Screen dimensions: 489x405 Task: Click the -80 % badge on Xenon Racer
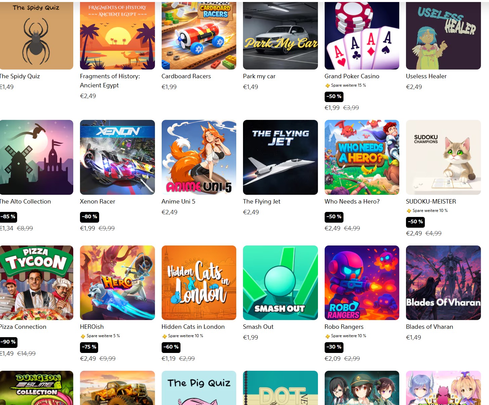pyautogui.click(x=89, y=217)
